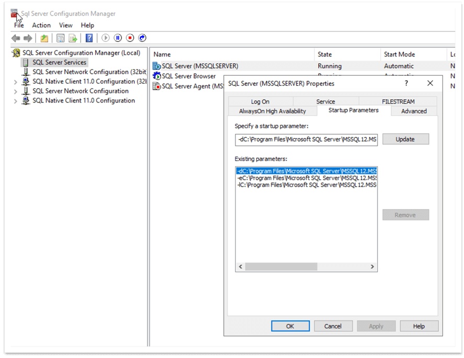This screenshot has height=358, width=464.
Task: Open the Action menu
Action: click(41, 25)
